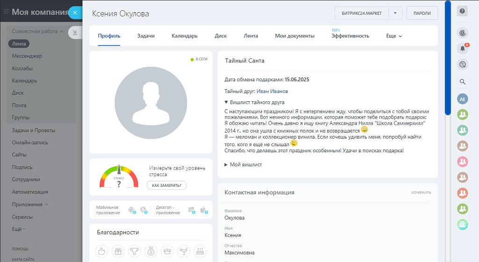Download the macOS desktop app
The image size is (479, 262).
(x=203, y=210)
